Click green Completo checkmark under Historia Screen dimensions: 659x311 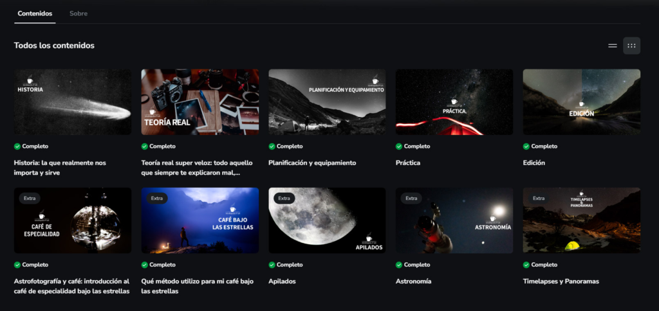17,147
